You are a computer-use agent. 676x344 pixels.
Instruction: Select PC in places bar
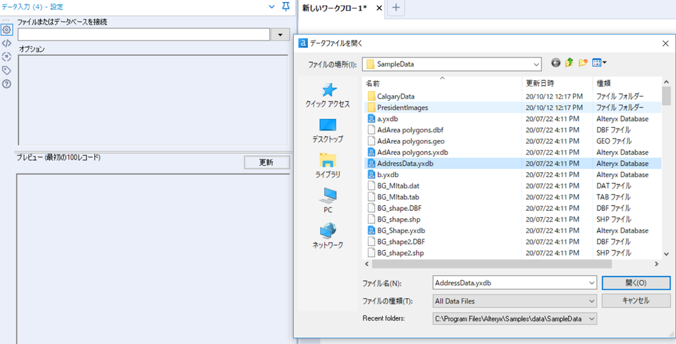[328, 201]
